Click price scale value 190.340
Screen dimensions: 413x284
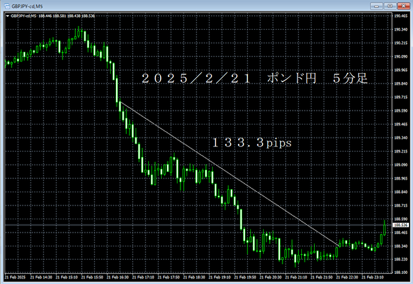click(401, 29)
